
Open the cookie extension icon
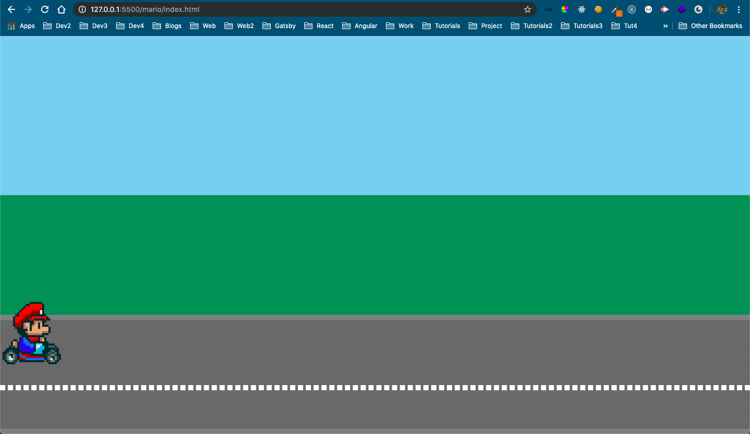tap(598, 9)
